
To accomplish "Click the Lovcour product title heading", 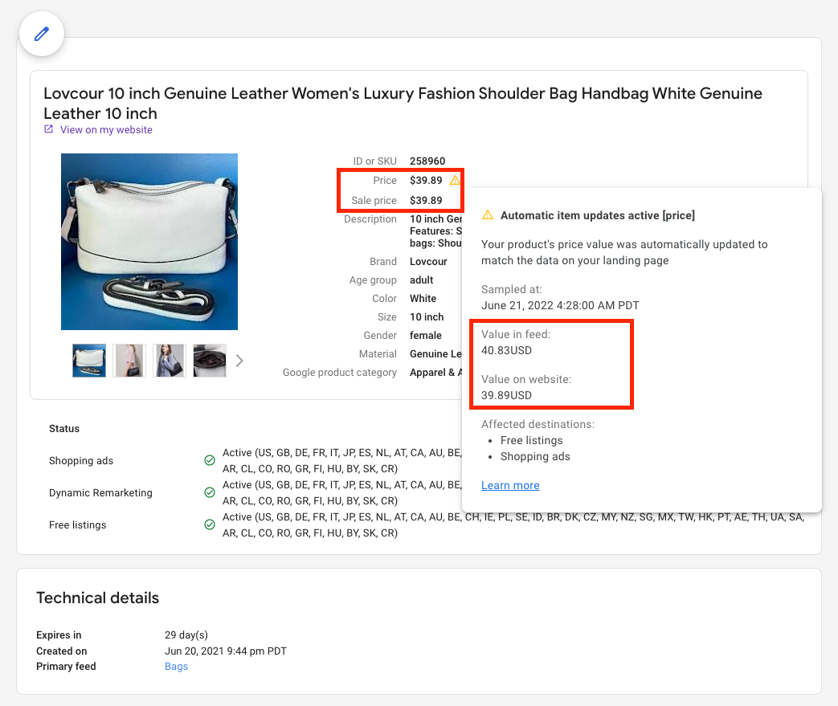I will [403, 103].
